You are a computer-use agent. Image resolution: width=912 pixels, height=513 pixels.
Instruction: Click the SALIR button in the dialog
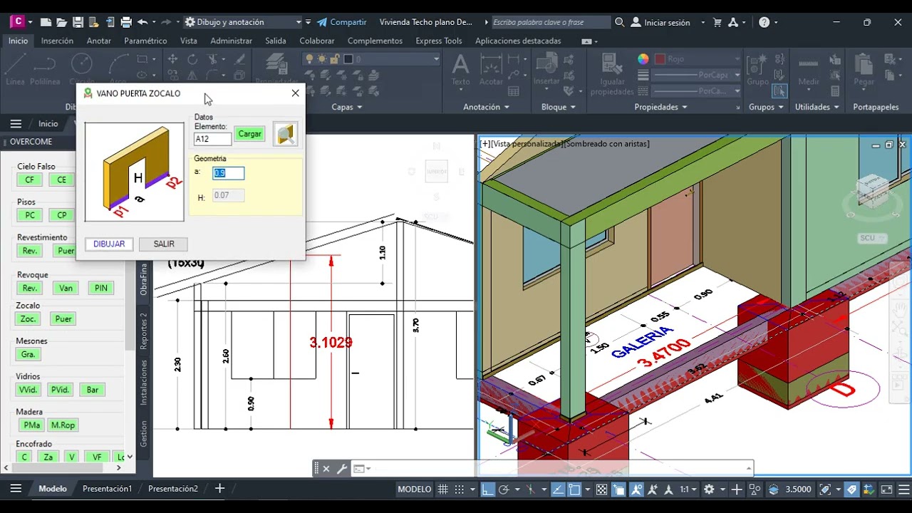(x=164, y=244)
